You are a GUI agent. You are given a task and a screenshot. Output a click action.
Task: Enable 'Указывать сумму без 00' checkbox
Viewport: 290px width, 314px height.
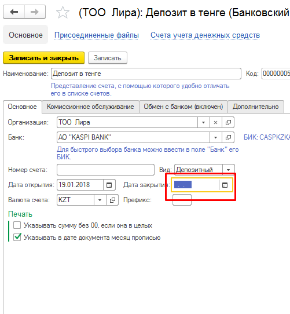(x=17, y=225)
